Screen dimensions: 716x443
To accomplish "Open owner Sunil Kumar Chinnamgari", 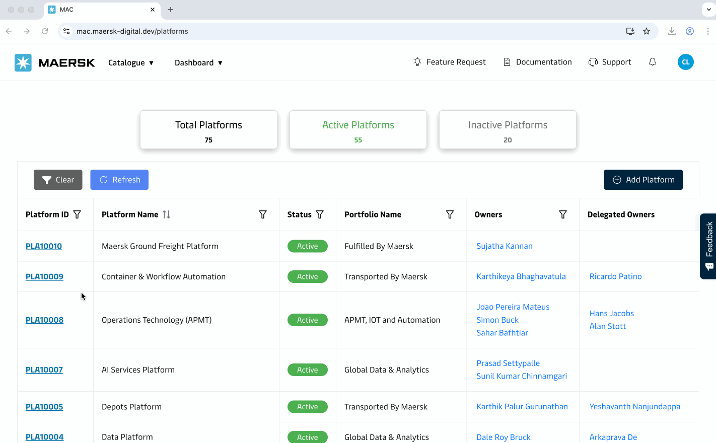I will (522, 376).
